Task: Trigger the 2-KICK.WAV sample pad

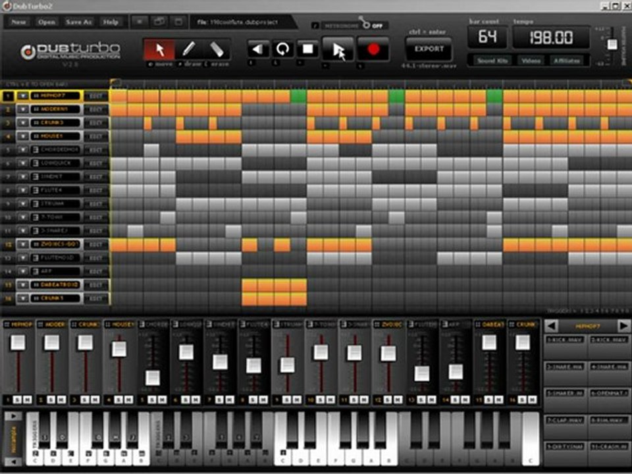Action: click(608, 346)
